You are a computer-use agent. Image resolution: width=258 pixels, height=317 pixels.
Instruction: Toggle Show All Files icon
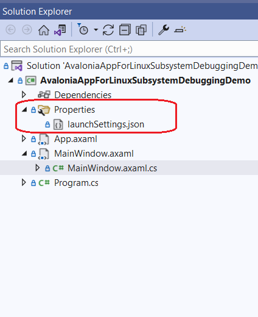click(x=141, y=30)
